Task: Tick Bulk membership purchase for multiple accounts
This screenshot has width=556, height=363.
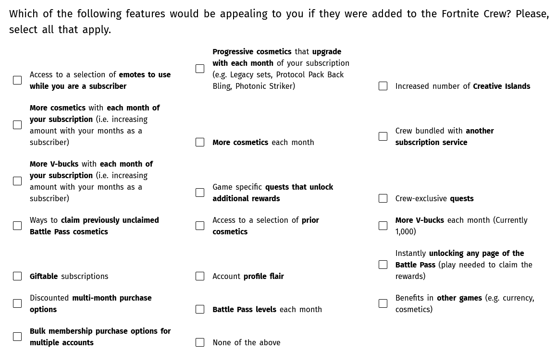Action: tap(17, 337)
